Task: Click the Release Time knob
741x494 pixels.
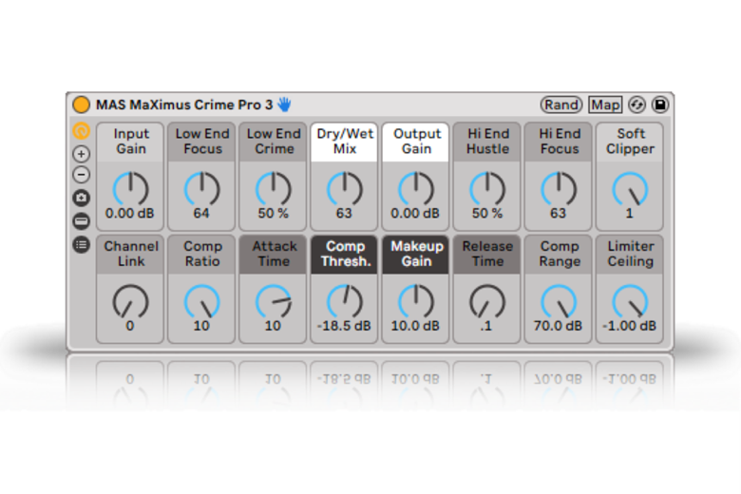Action: tap(487, 301)
